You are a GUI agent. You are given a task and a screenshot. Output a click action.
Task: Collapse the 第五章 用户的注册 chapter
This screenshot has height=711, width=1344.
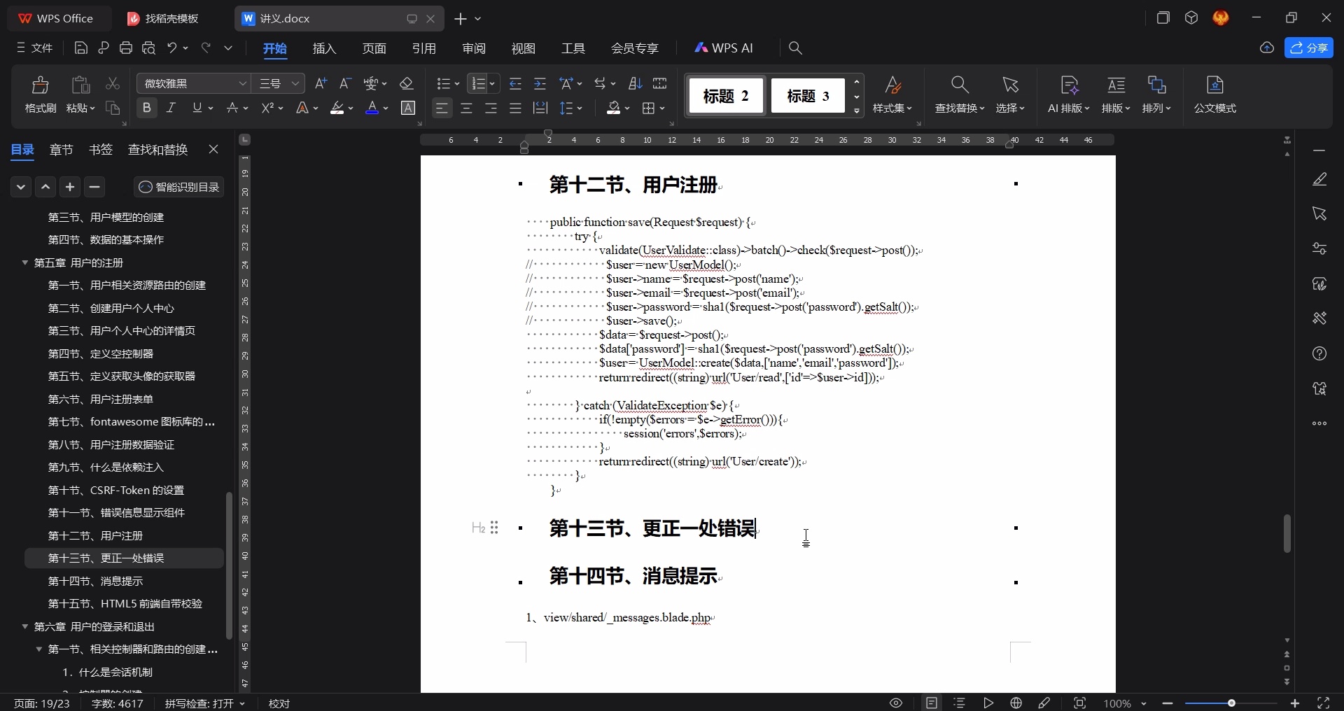[25, 263]
